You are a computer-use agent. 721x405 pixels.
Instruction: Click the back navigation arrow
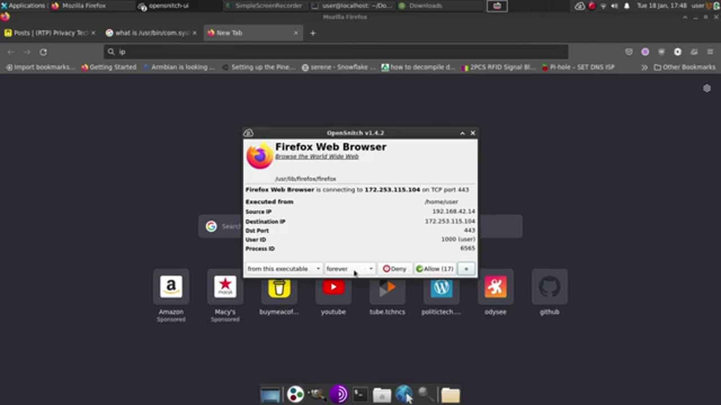[x=11, y=52]
